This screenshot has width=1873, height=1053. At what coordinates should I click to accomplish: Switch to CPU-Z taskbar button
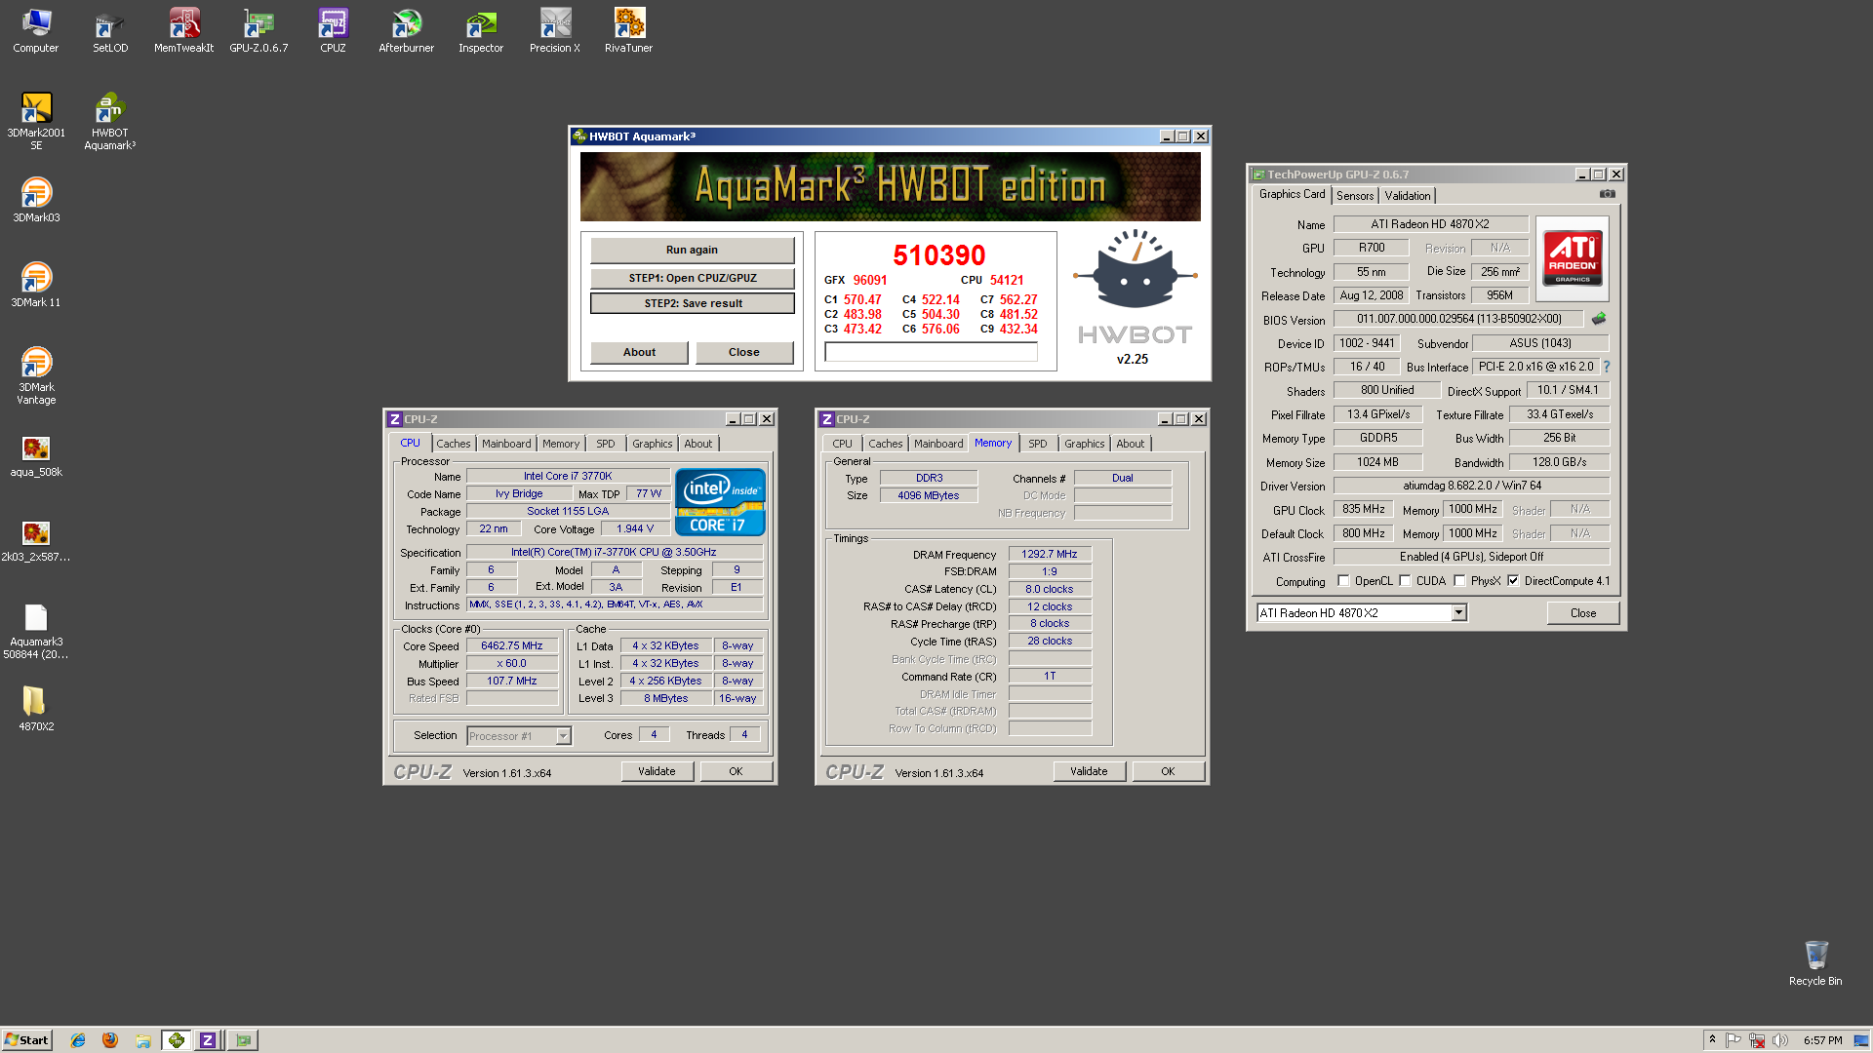208,1040
